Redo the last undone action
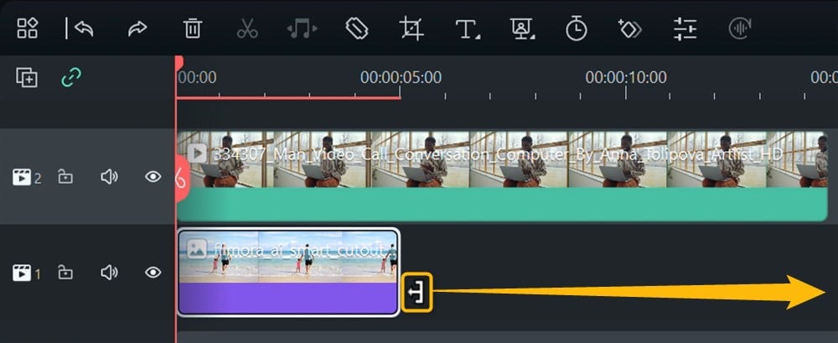This screenshot has width=838, height=343. pyautogui.click(x=137, y=29)
